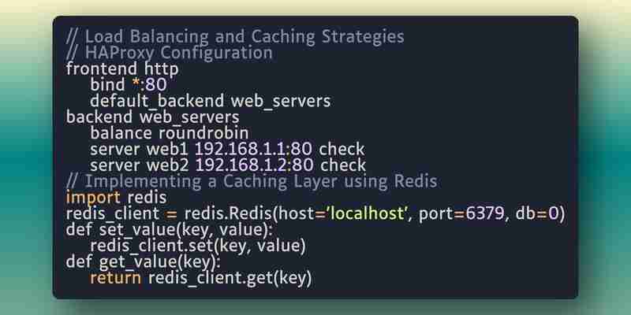Click the "server web2 192.168.1.2:80 check" line

[x=228, y=165]
